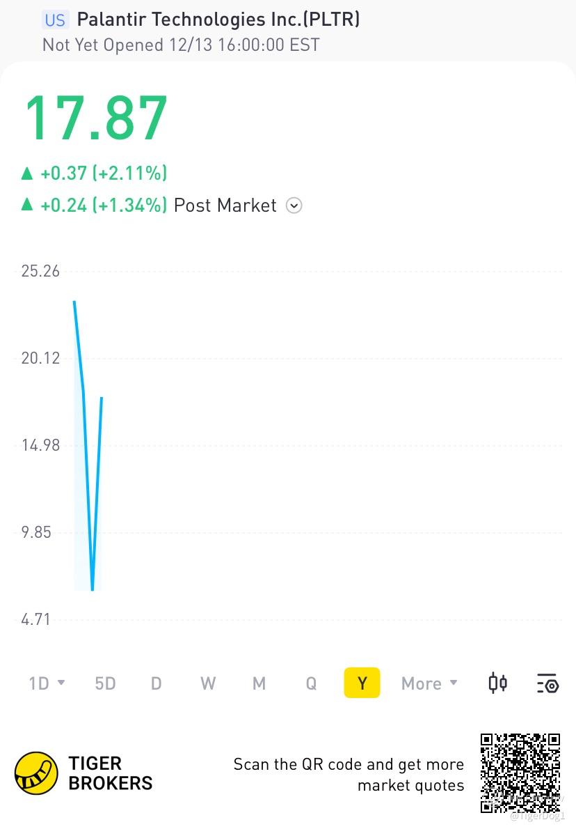The width and height of the screenshot is (576, 829).
Task: Click the Palantir Technologies Inc. title
Action: click(x=218, y=20)
